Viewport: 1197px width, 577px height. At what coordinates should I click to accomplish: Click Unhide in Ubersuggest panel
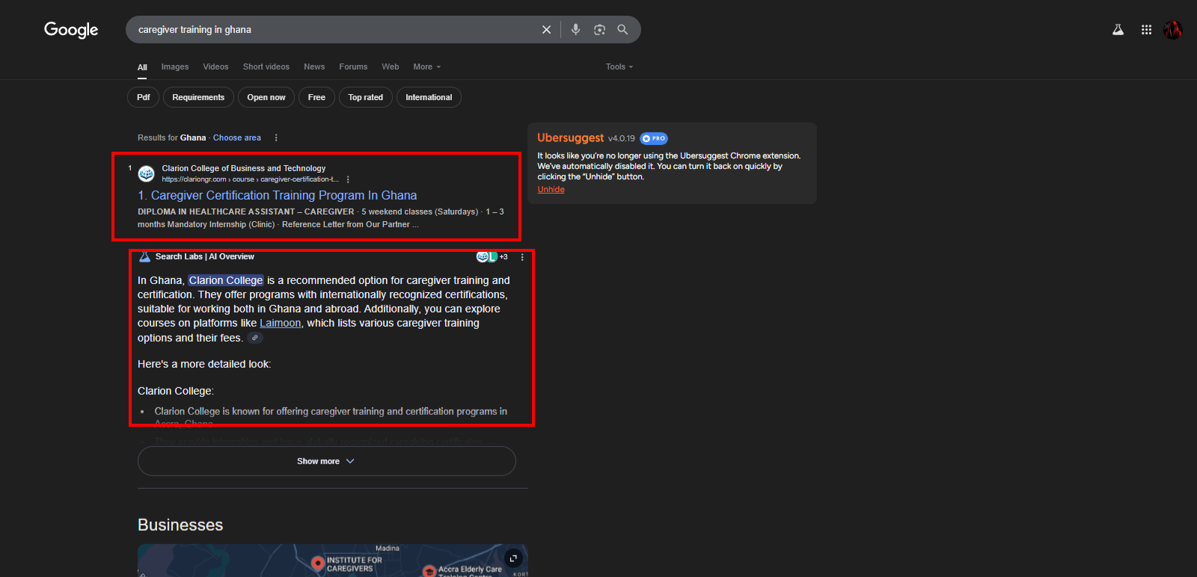[x=551, y=190]
